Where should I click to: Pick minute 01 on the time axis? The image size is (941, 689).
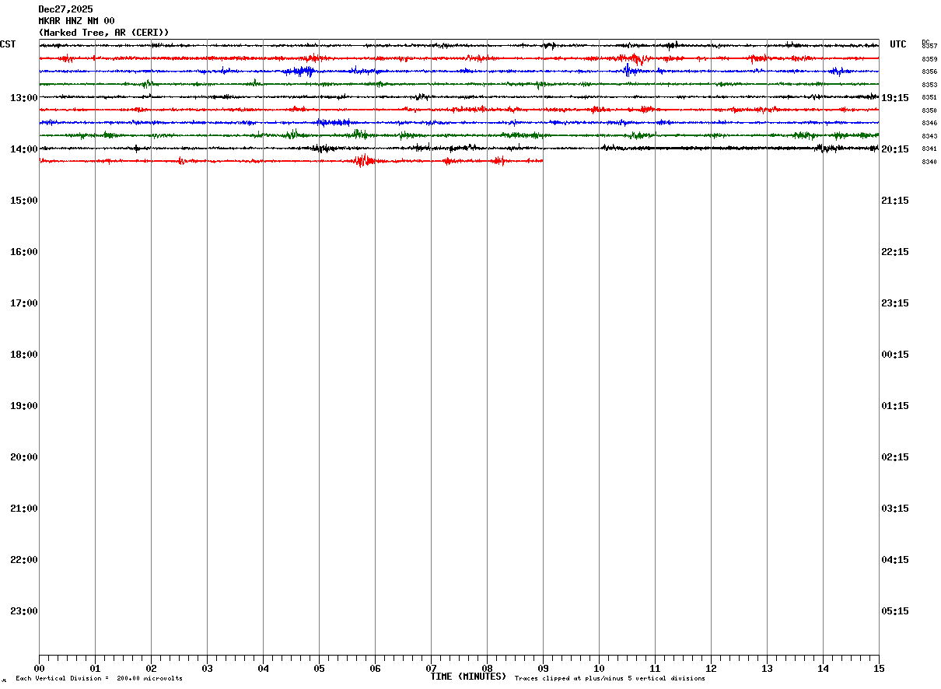click(x=95, y=668)
